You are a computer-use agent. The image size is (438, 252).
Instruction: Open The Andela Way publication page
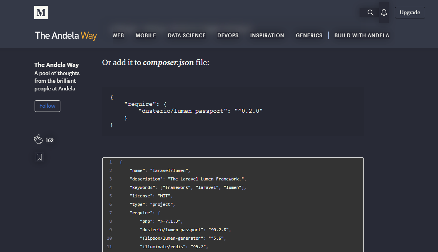tap(66, 35)
